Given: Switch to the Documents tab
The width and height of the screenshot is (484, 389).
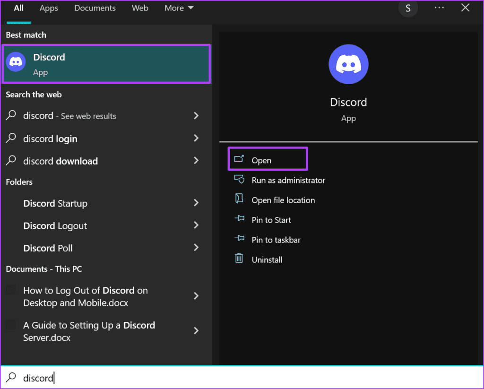Looking at the screenshot, I should (95, 8).
